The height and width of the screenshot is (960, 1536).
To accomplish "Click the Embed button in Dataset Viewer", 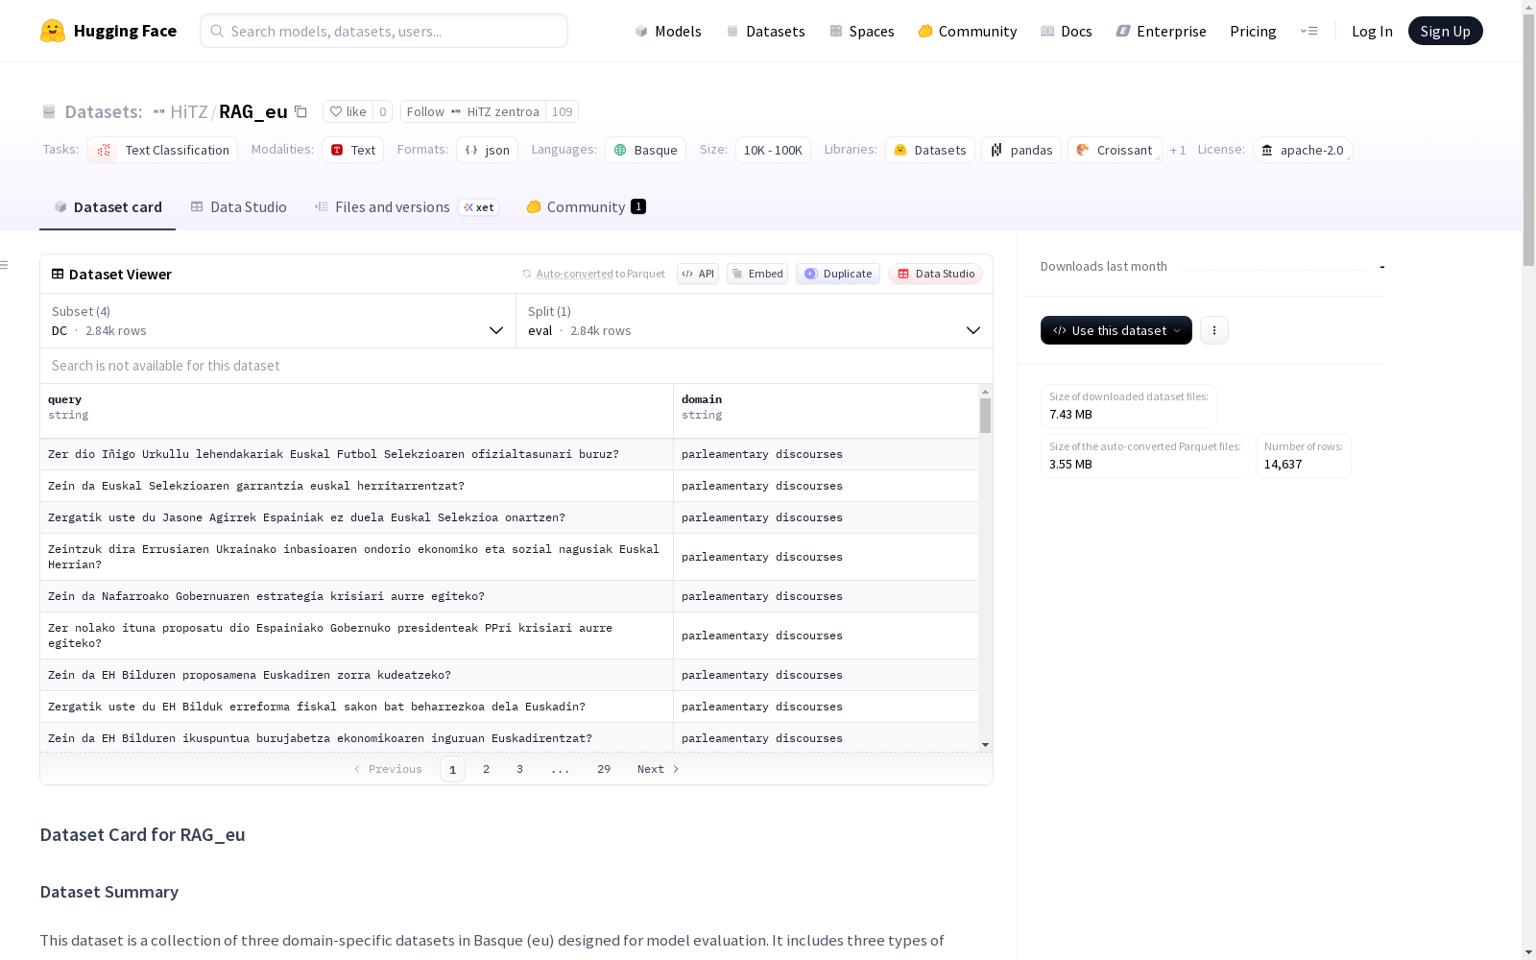I will click(757, 274).
